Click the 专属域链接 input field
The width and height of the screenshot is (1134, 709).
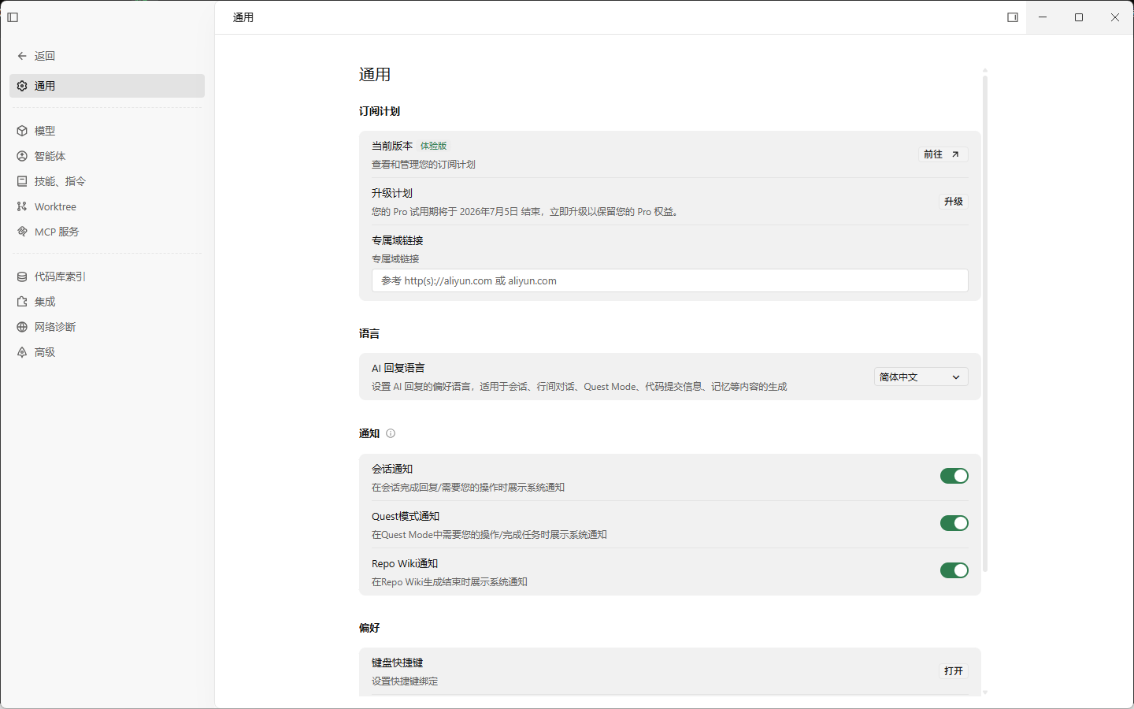point(670,280)
